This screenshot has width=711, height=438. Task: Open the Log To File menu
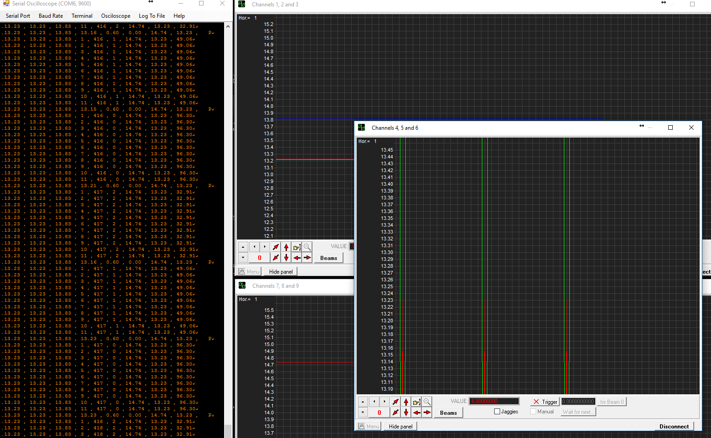point(152,16)
